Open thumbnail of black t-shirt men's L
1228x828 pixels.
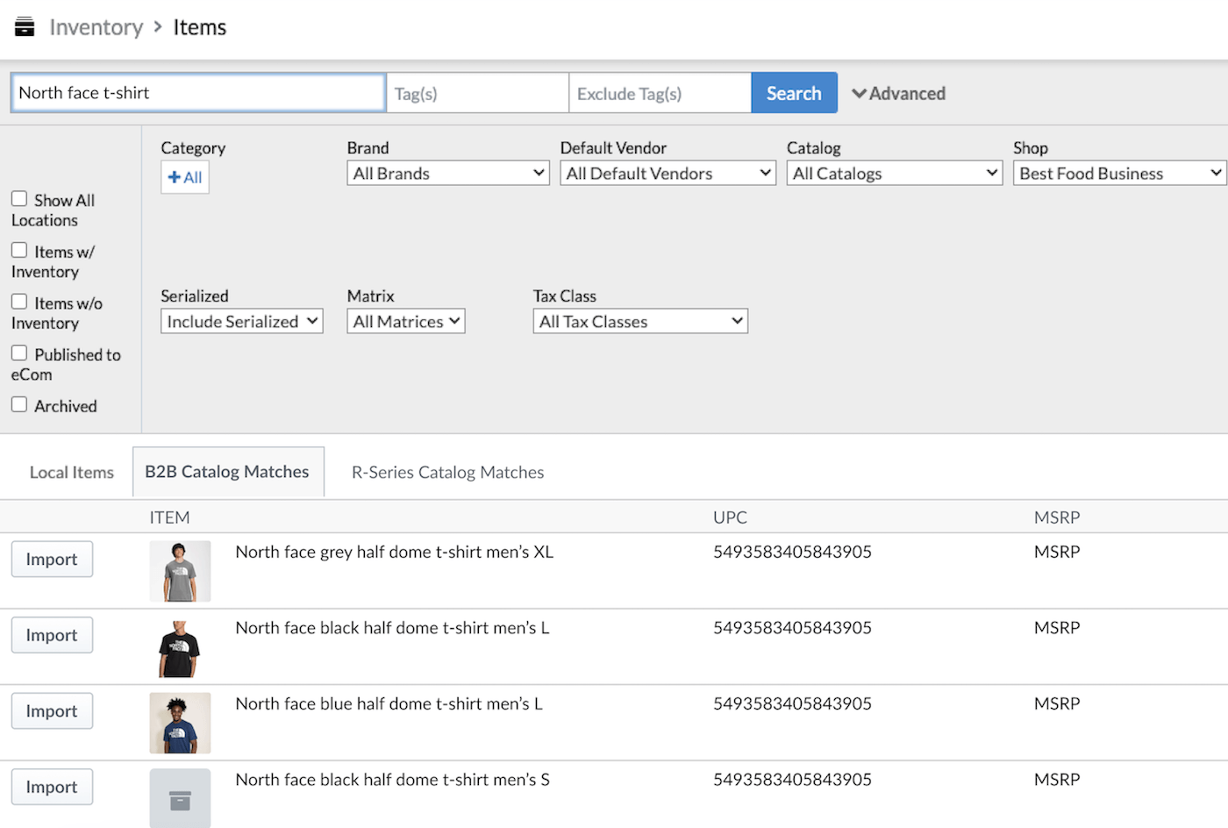(180, 647)
